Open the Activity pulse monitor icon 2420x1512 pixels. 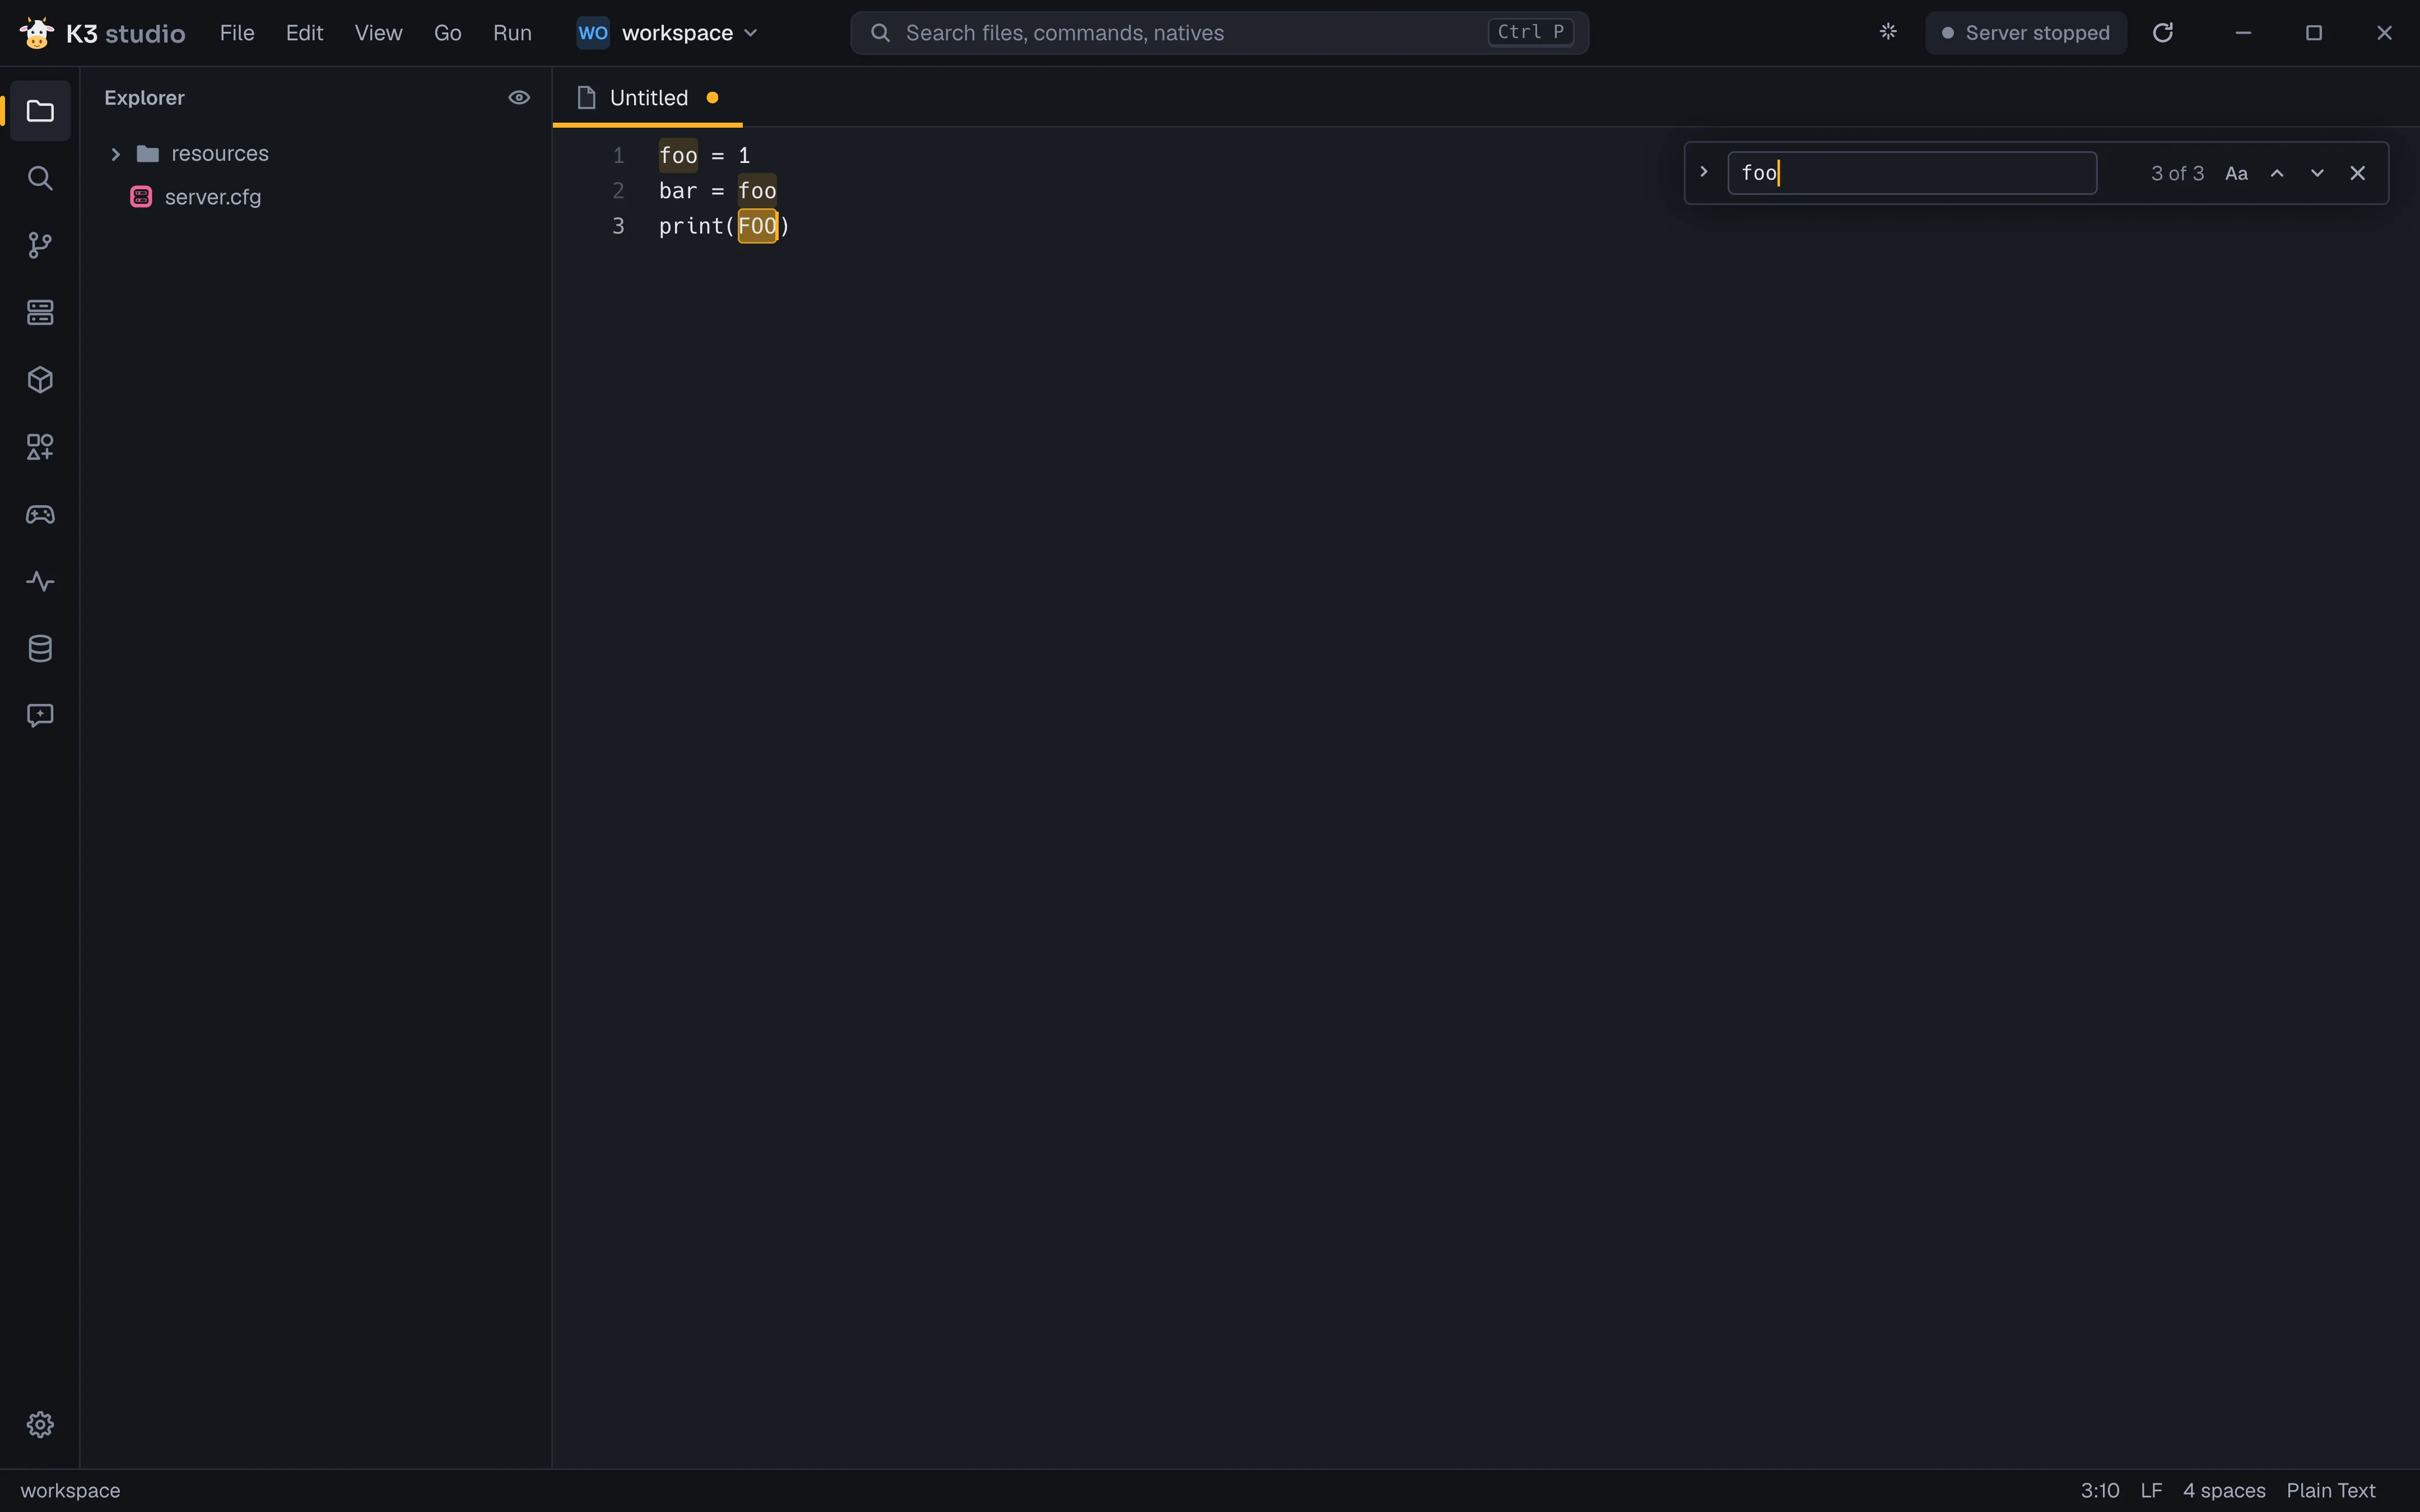tap(40, 581)
